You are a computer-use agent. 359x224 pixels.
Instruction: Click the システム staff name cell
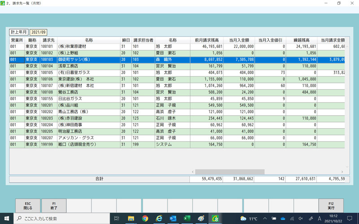pos(172,145)
